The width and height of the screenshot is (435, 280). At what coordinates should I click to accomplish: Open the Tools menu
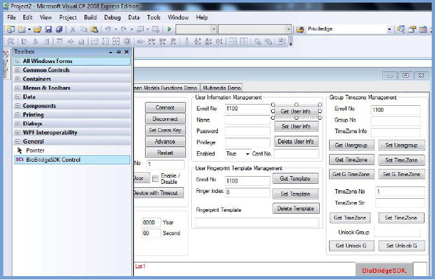(153, 17)
